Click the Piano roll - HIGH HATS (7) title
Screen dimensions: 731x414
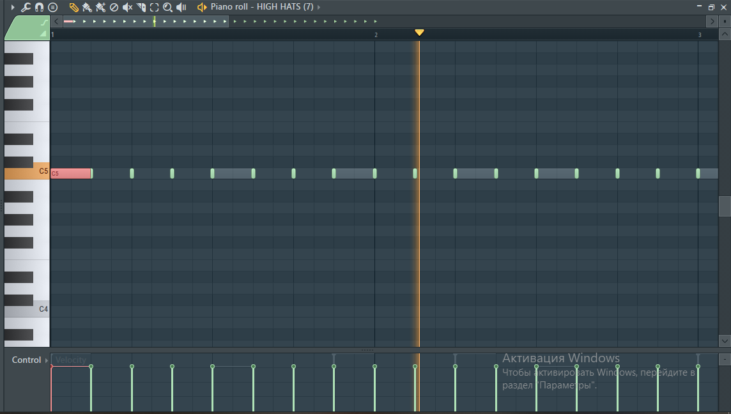pyautogui.click(x=262, y=7)
